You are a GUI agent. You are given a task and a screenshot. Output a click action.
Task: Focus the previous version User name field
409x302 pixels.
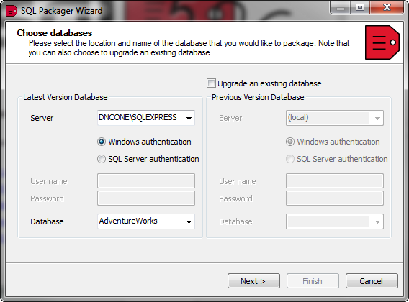[335, 180]
